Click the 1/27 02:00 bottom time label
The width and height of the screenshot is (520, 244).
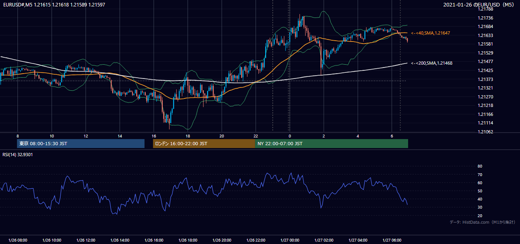click(x=323, y=240)
